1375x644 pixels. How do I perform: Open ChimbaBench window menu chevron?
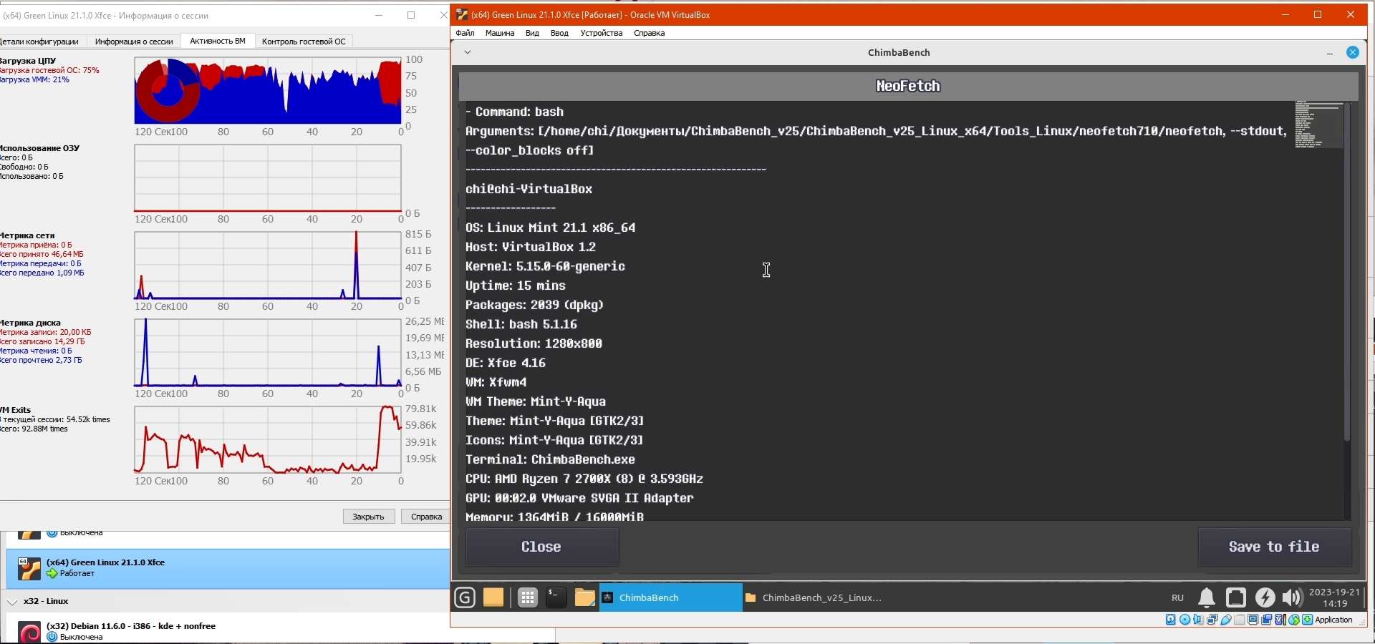pyautogui.click(x=467, y=52)
